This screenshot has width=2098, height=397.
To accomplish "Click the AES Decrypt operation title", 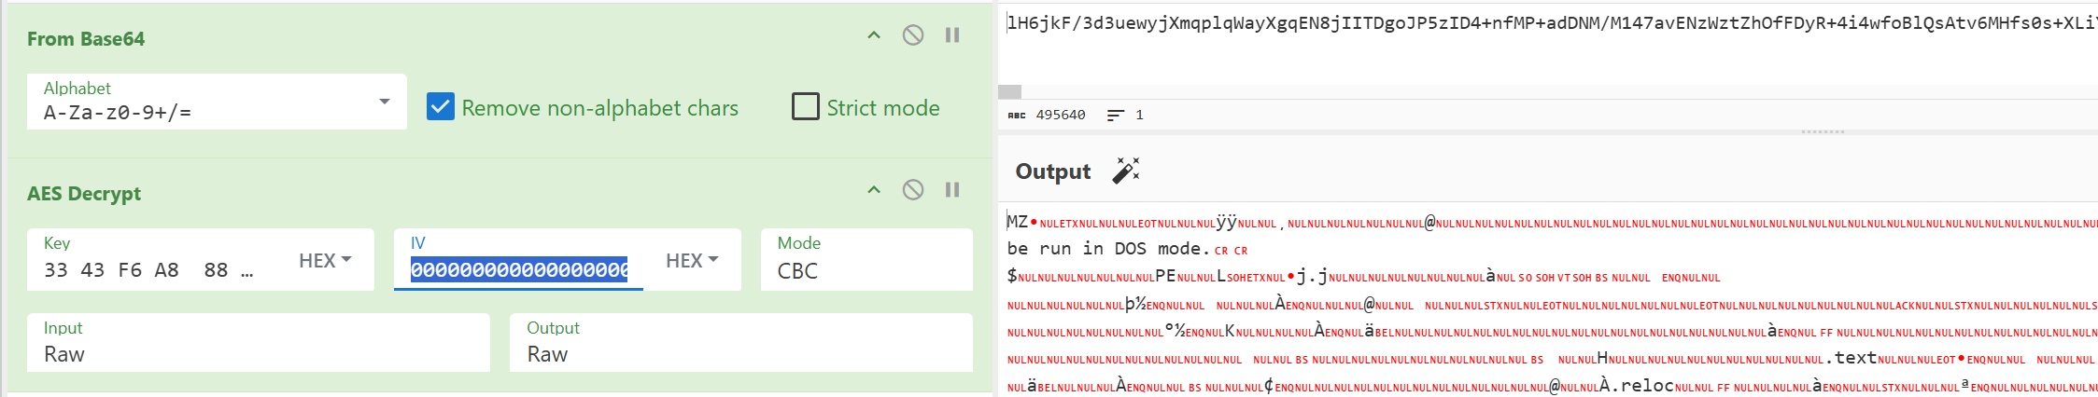I will pyautogui.click(x=84, y=194).
